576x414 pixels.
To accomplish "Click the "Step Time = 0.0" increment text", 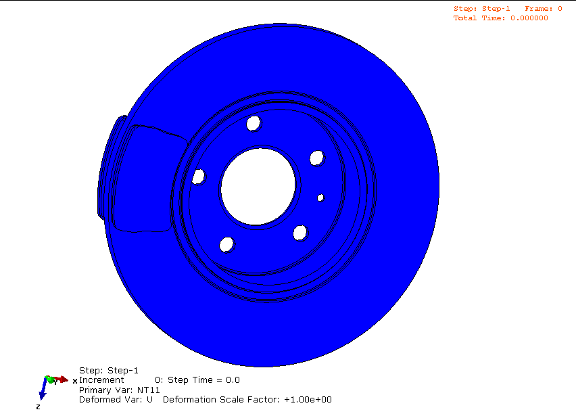I will (x=203, y=379).
